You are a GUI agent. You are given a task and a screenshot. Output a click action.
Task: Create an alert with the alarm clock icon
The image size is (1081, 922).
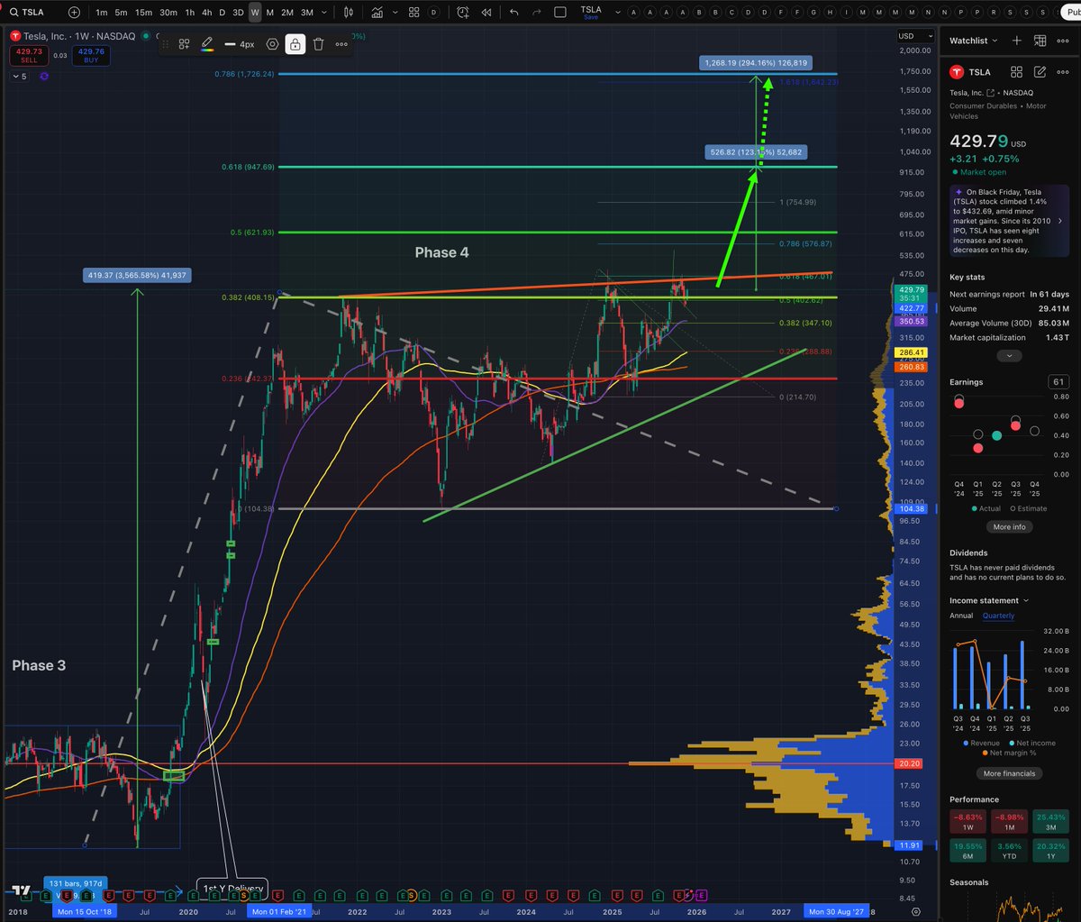(462, 13)
